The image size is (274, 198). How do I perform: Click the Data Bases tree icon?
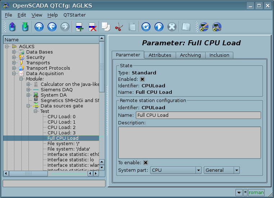pyautogui.click(x=22, y=52)
